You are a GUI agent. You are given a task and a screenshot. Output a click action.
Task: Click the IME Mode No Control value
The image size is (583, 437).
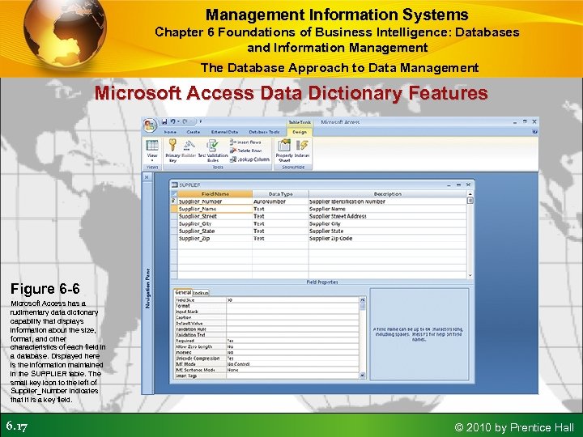click(292, 364)
